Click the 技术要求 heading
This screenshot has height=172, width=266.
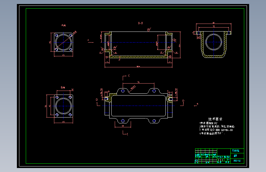click(215, 119)
